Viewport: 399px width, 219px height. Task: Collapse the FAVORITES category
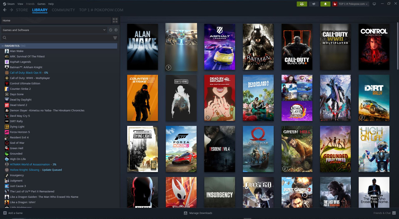3,46
